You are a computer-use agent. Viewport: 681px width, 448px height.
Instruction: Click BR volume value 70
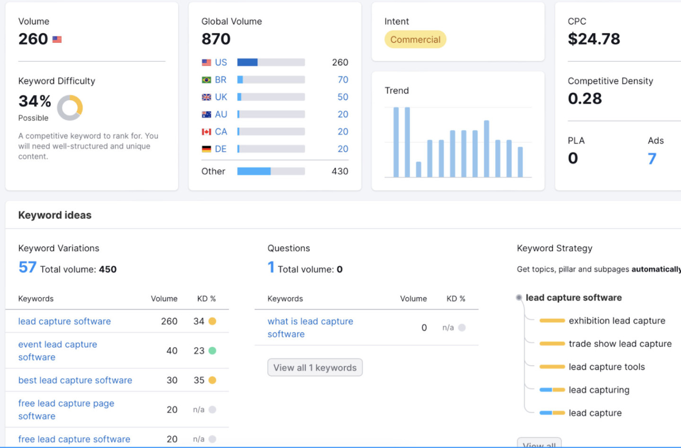point(343,80)
